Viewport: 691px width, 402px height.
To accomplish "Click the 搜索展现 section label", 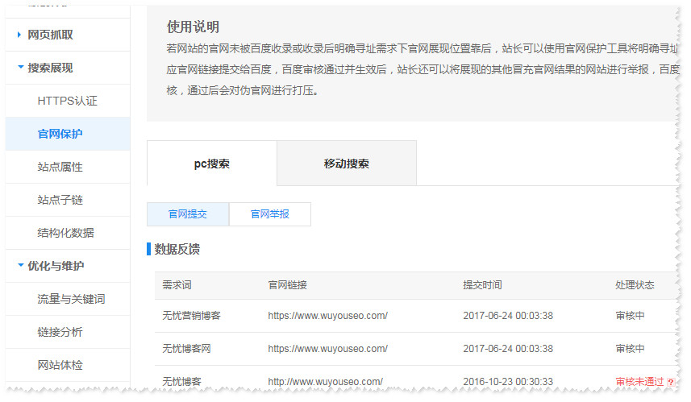I will (50, 68).
